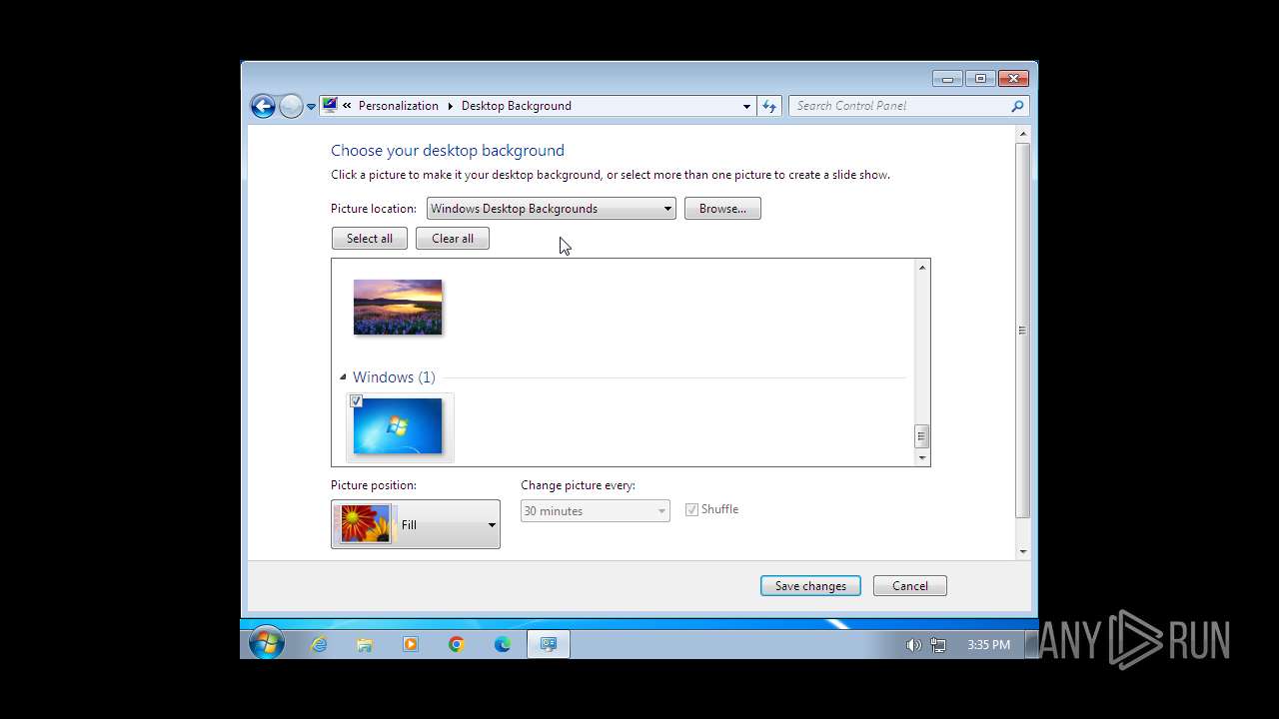The width and height of the screenshot is (1279, 719).
Task: Click the forward navigation arrow button
Action: (x=291, y=106)
